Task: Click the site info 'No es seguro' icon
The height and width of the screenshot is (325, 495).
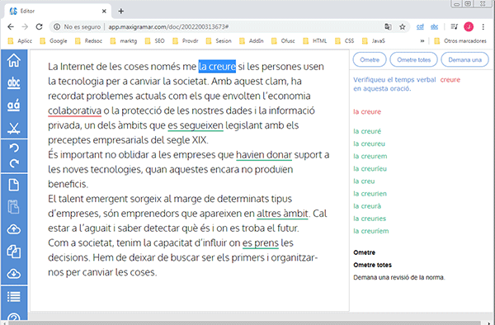Action: tap(57, 27)
